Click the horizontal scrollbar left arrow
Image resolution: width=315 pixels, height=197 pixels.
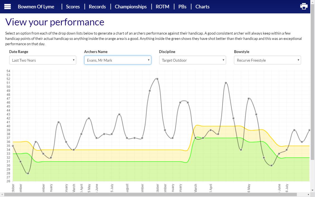(x=2, y=194)
